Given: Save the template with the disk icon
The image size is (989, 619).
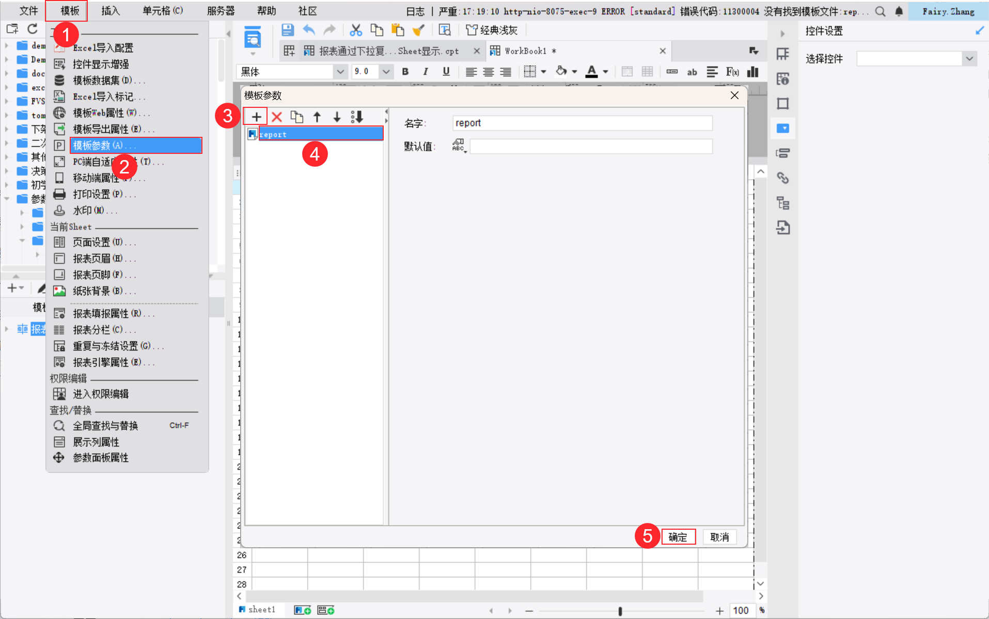Looking at the screenshot, I should tap(288, 30).
